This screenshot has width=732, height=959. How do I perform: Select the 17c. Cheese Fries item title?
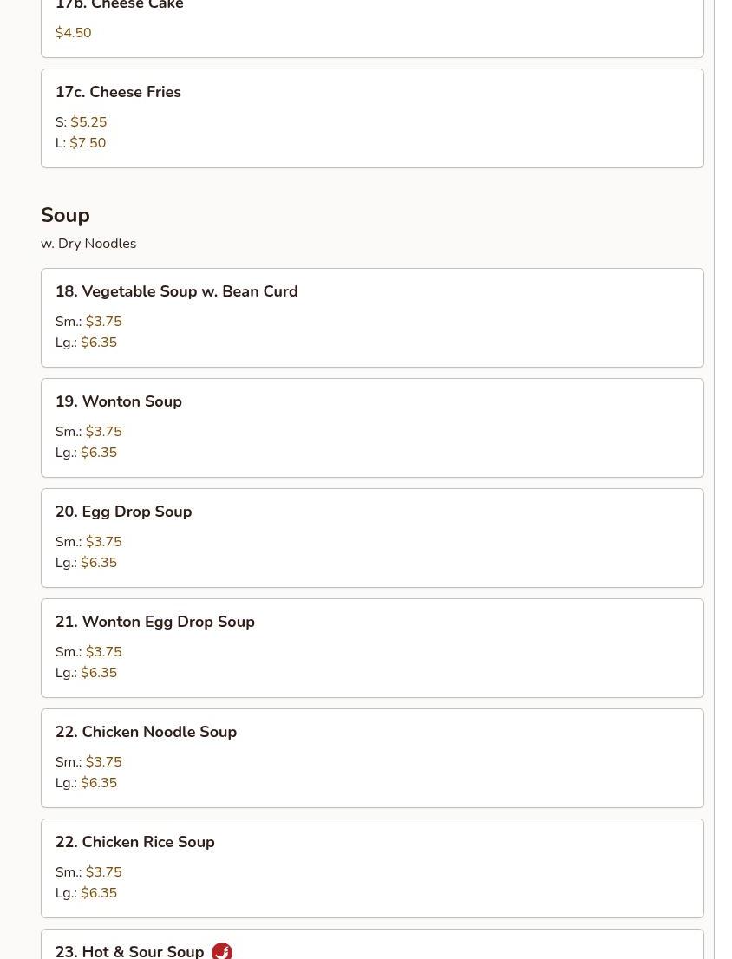(x=118, y=92)
